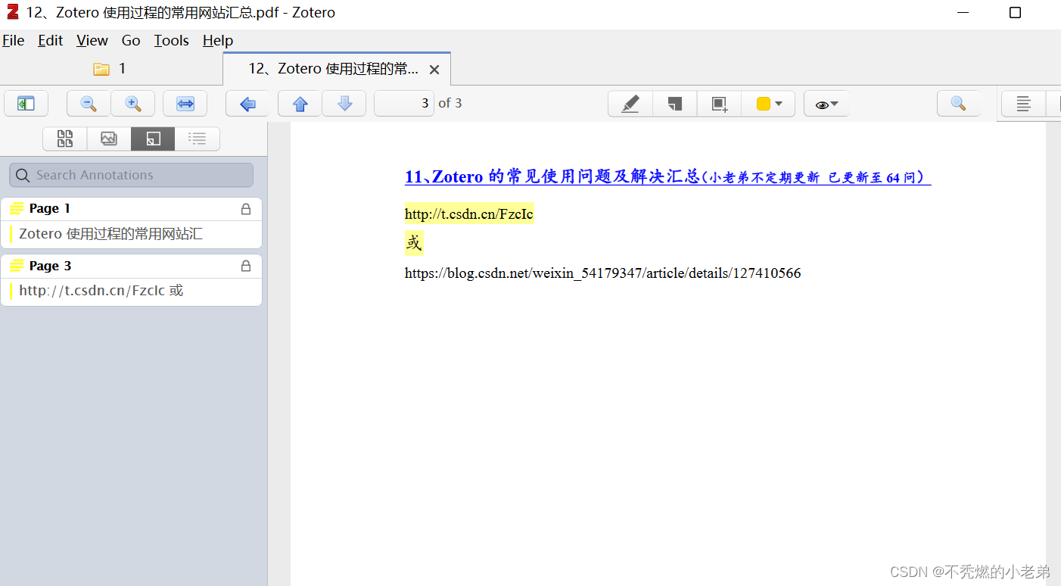Click the Zotero app icon in title bar
The width and height of the screenshot is (1061, 586).
pos(12,12)
